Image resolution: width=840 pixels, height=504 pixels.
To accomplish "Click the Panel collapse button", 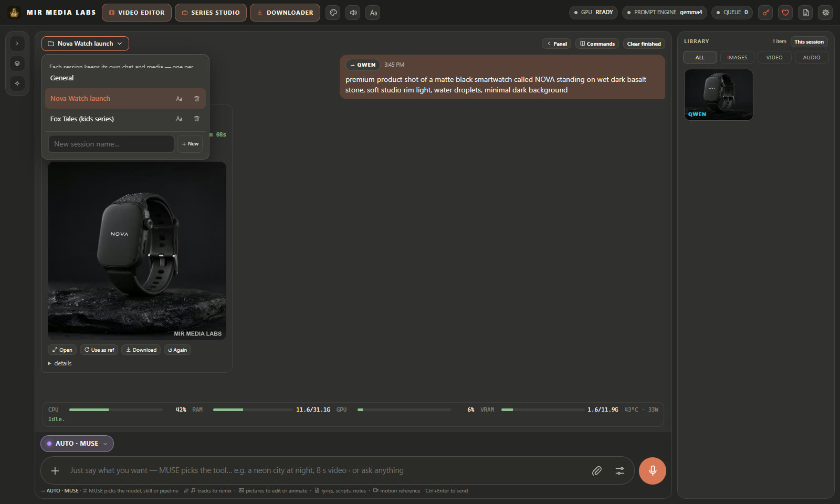I will click(x=556, y=44).
